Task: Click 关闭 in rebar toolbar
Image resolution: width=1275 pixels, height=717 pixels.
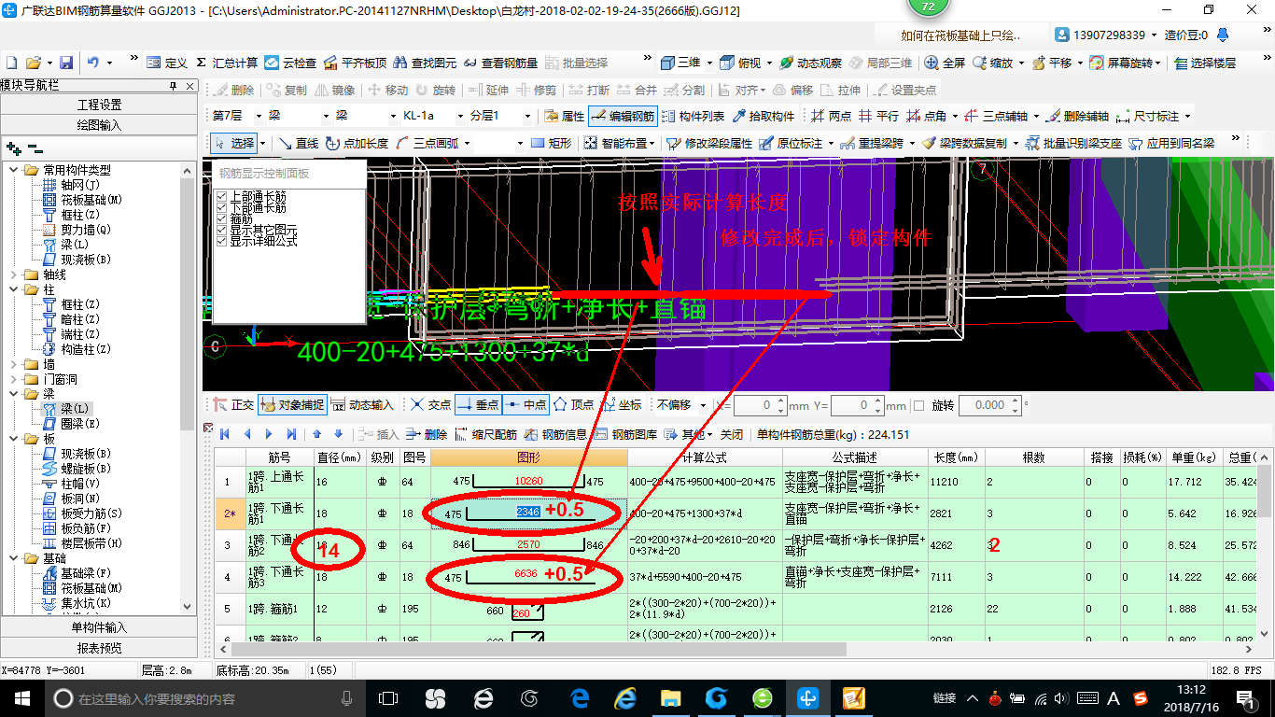Action: pyautogui.click(x=732, y=434)
